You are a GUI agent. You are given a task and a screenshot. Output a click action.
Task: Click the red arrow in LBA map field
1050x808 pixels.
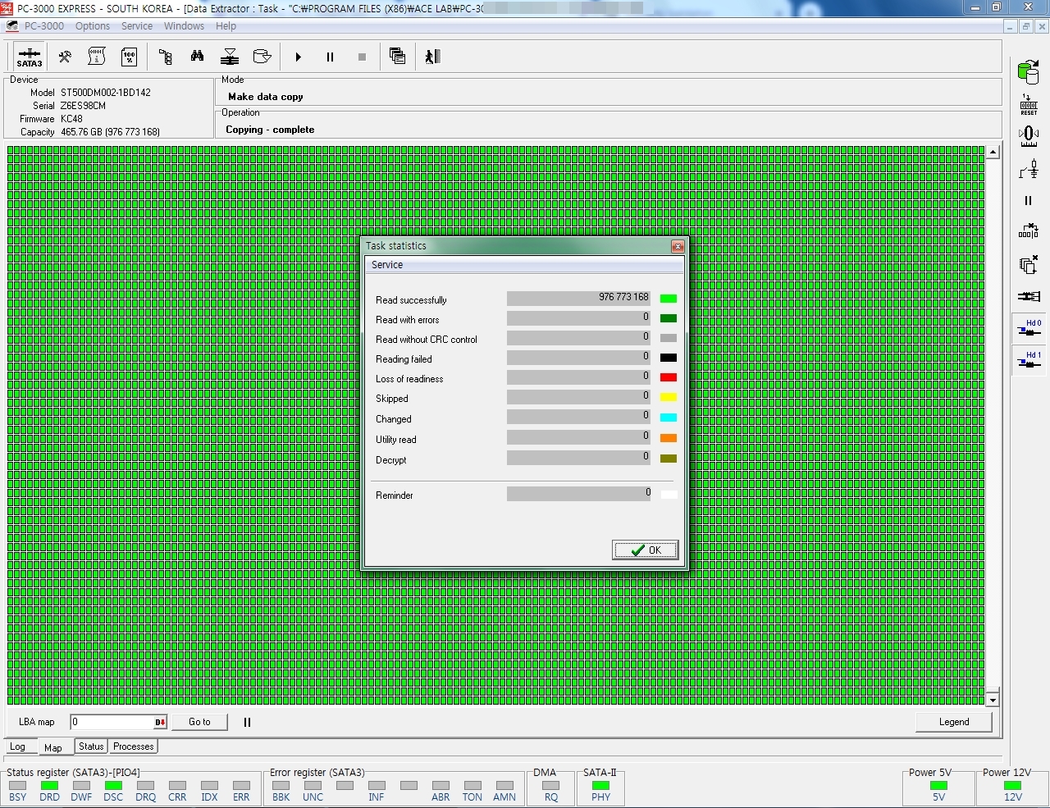[161, 722]
